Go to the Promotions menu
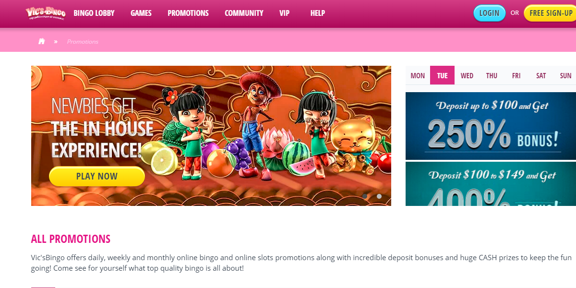Image resolution: width=576 pixels, height=288 pixels. [188, 13]
